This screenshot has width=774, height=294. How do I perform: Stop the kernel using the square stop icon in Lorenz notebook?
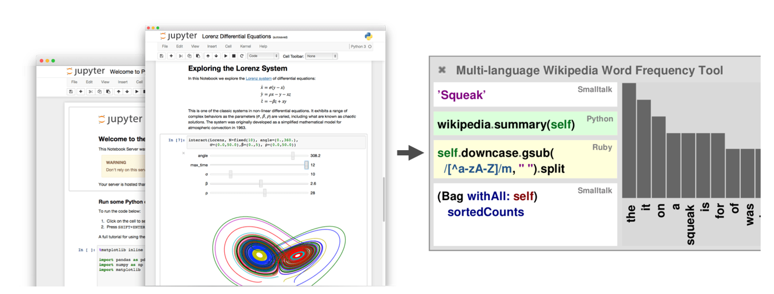coord(234,56)
